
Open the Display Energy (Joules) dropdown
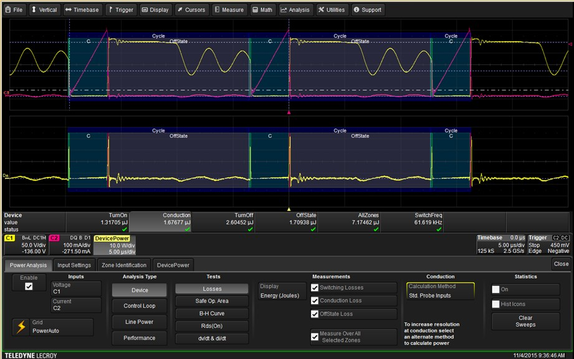(282, 292)
